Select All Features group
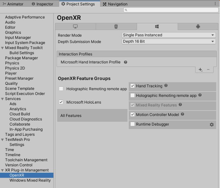Screen dimensions: 220x188 [x=92, y=115]
